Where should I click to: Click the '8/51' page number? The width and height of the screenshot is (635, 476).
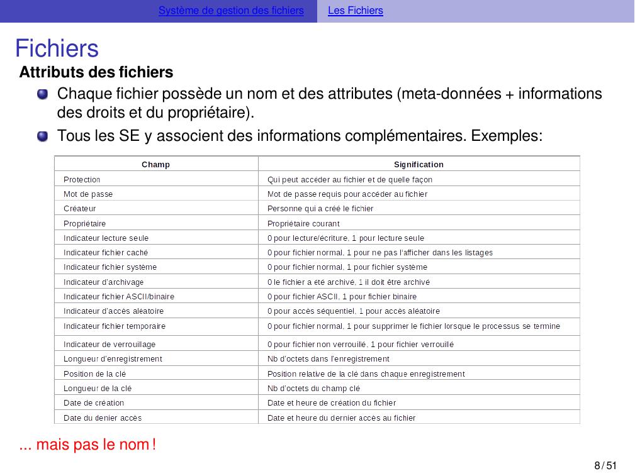pyautogui.click(x=605, y=466)
